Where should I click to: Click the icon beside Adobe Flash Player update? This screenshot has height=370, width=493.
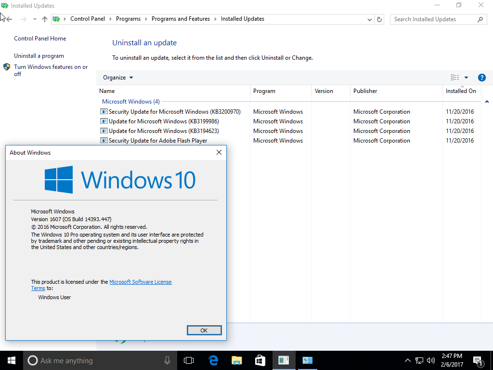tap(104, 140)
